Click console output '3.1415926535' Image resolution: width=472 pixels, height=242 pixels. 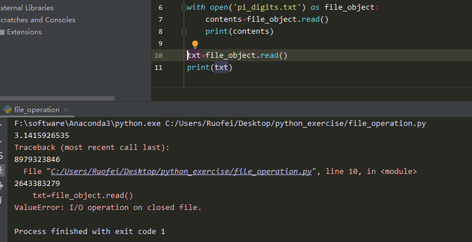tap(42, 136)
